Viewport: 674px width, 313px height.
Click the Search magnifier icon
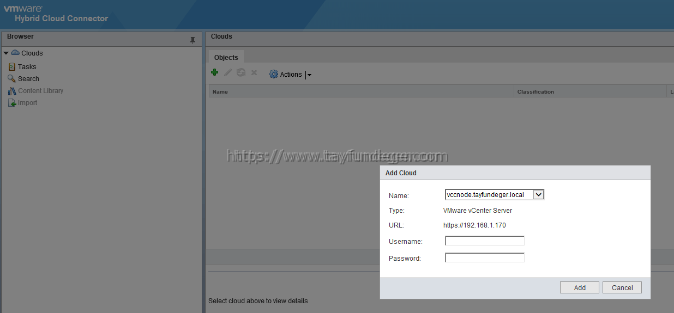point(12,78)
